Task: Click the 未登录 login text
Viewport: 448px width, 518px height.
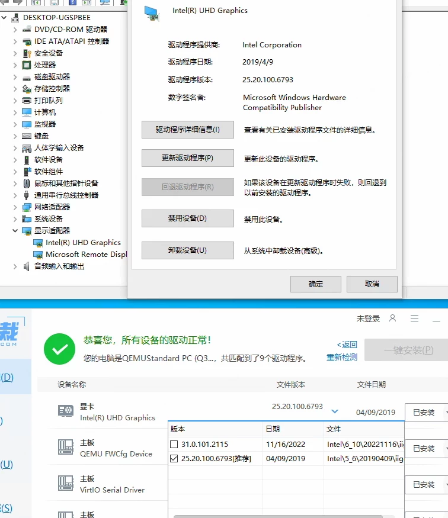Action: [x=368, y=318]
